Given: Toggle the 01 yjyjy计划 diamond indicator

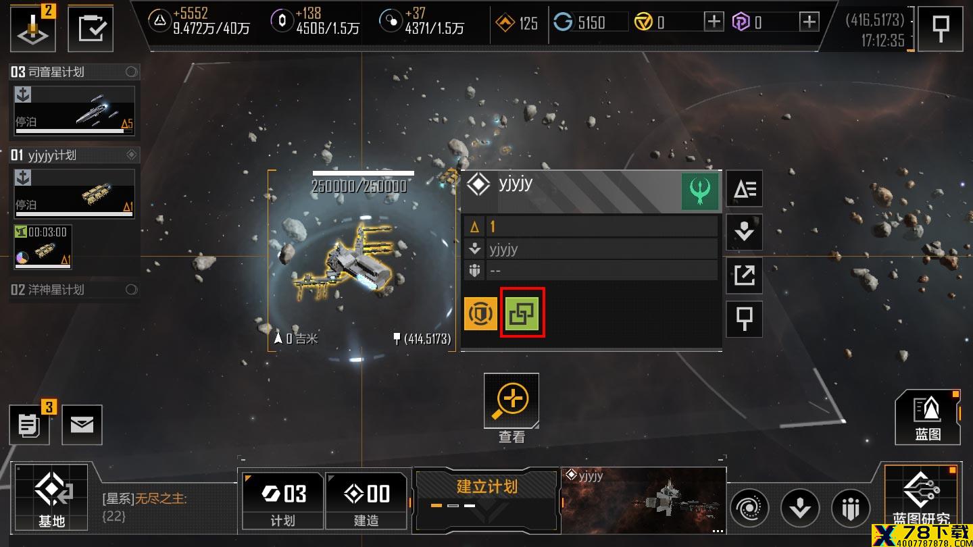Looking at the screenshot, I should point(132,155).
